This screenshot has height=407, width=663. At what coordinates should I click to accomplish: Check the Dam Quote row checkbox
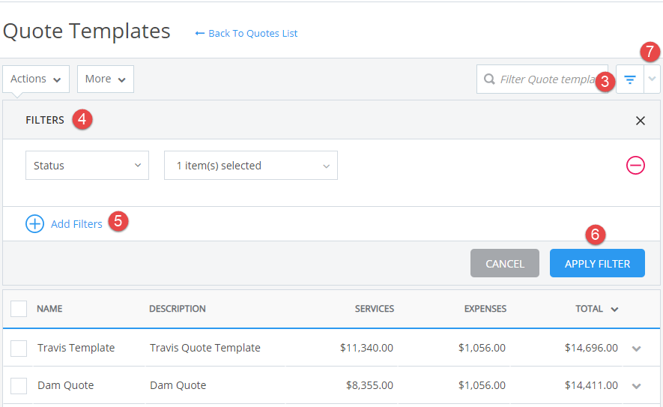[19, 386]
